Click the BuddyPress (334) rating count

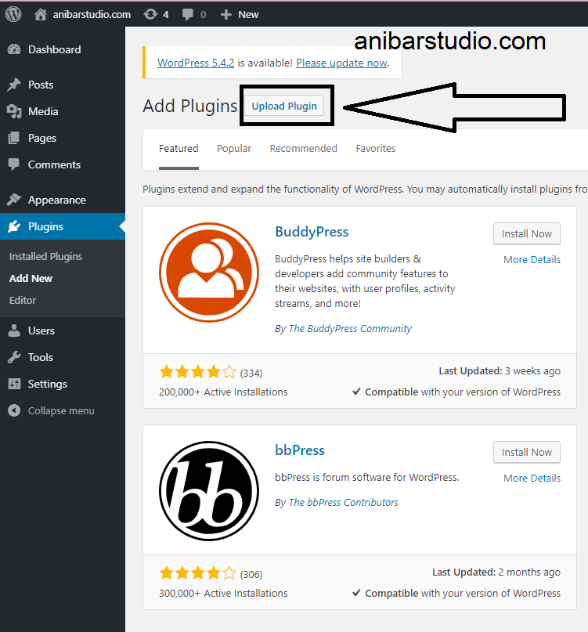(251, 374)
